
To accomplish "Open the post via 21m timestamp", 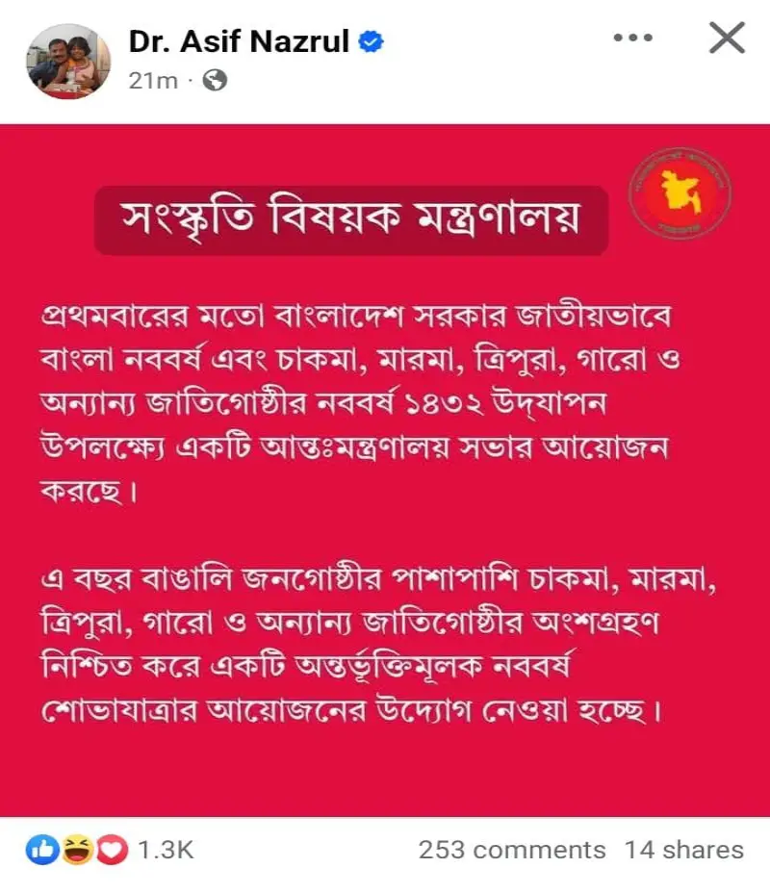I will [x=153, y=81].
